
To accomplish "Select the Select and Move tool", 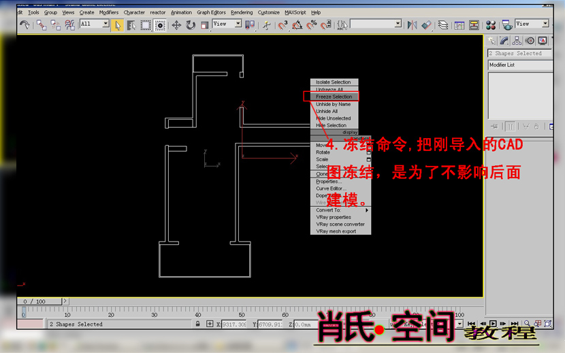I will click(x=176, y=25).
